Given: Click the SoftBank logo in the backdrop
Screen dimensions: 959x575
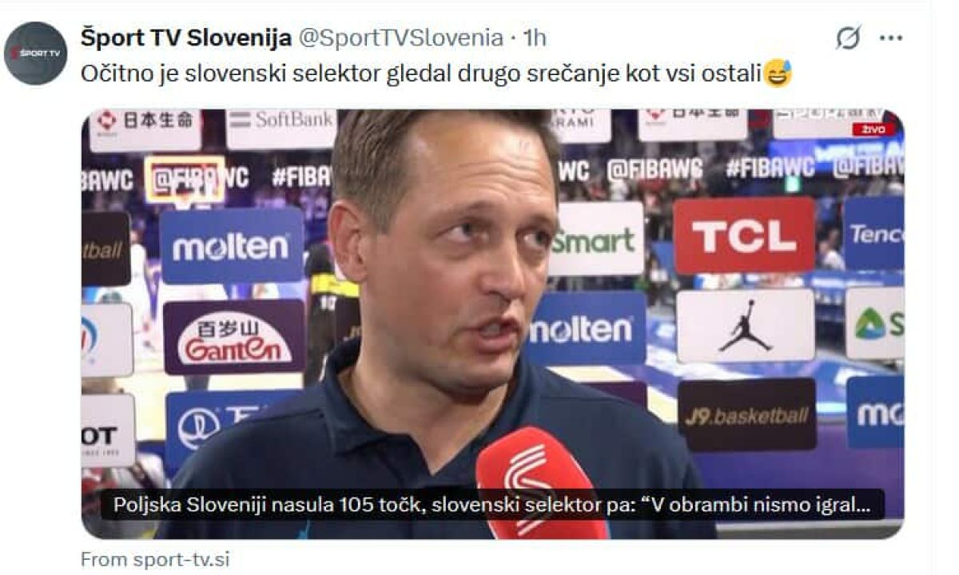Looking at the screenshot, I should (x=282, y=121).
